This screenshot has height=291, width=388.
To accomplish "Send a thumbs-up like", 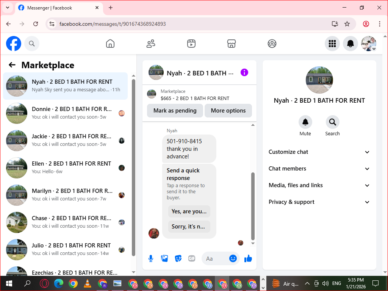I will point(248,258).
